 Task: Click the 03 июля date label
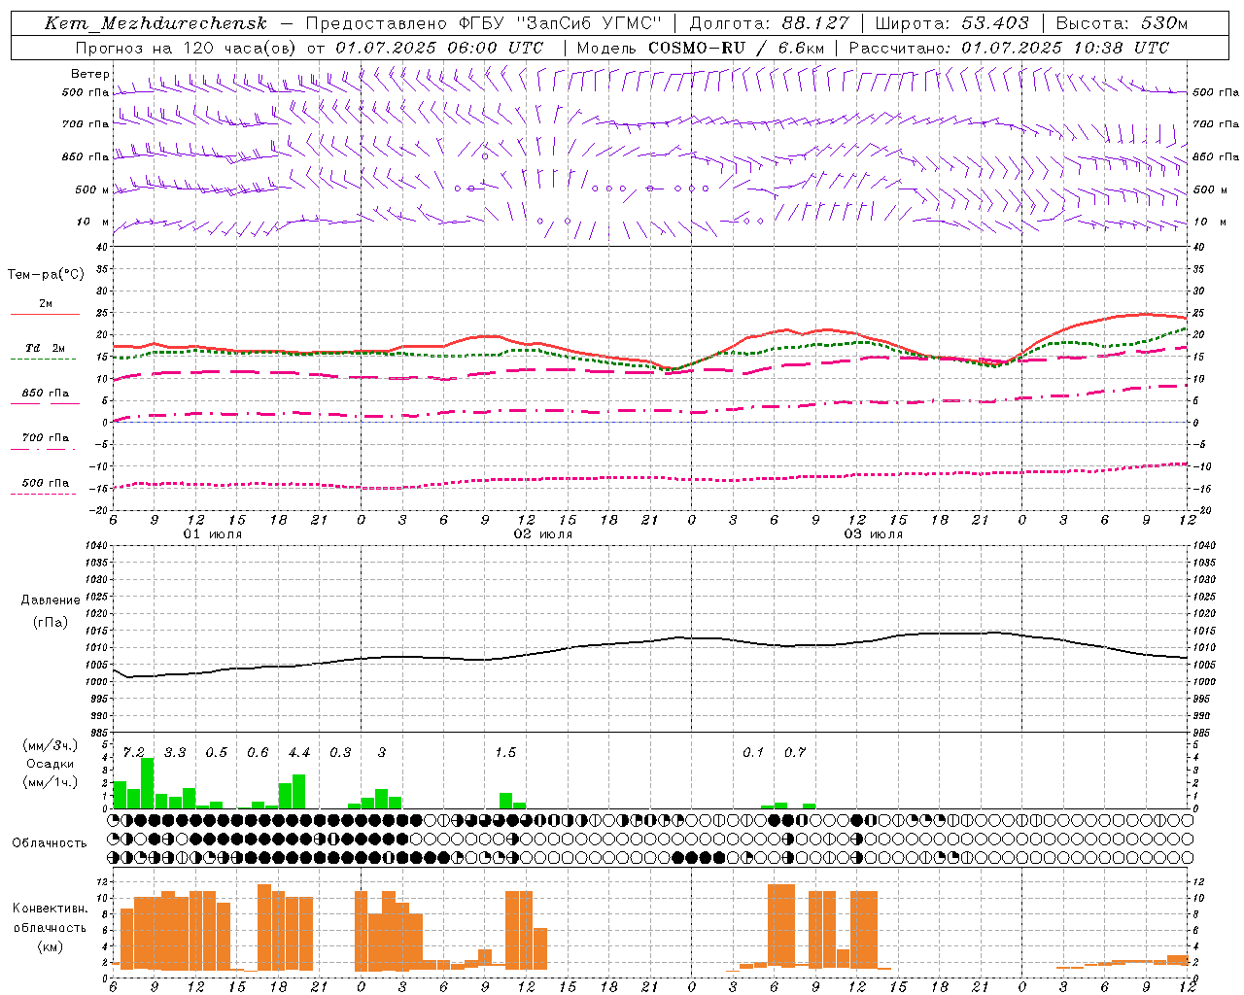tap(874, 534)
